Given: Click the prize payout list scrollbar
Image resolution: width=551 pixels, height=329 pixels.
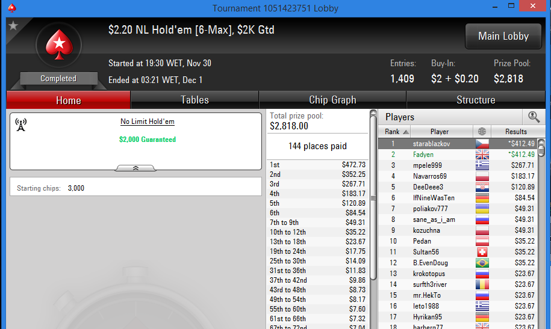Looking at the screenshot, I should (373, 195).
